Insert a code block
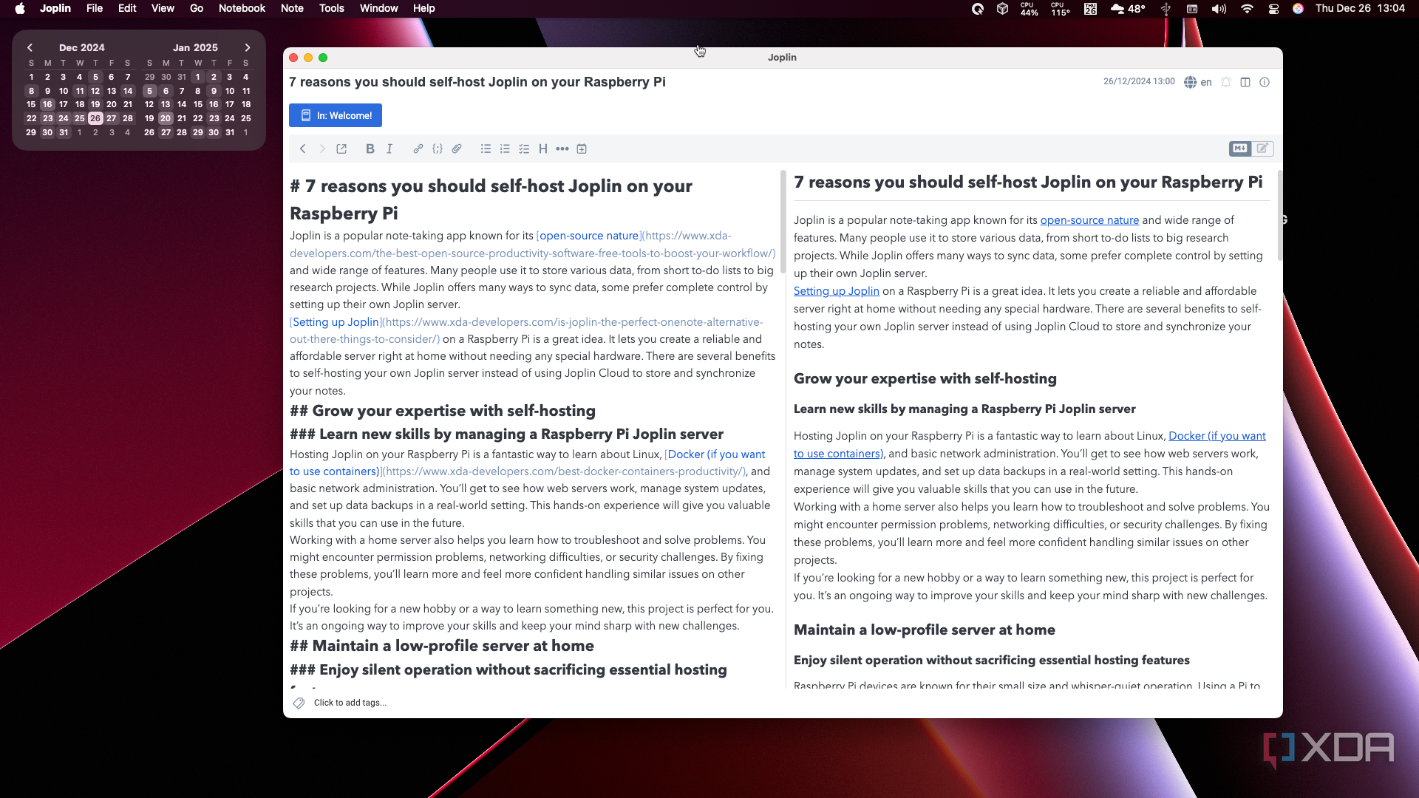Image resolution: width=1419 pixels, height=798 pixels. coord(438,149)
